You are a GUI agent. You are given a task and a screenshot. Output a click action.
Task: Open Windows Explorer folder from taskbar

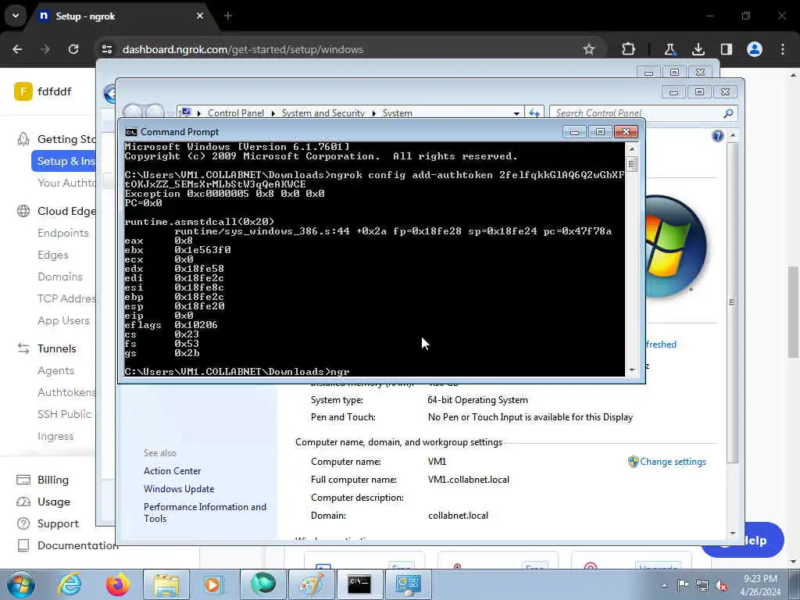(x=166, y=584)
